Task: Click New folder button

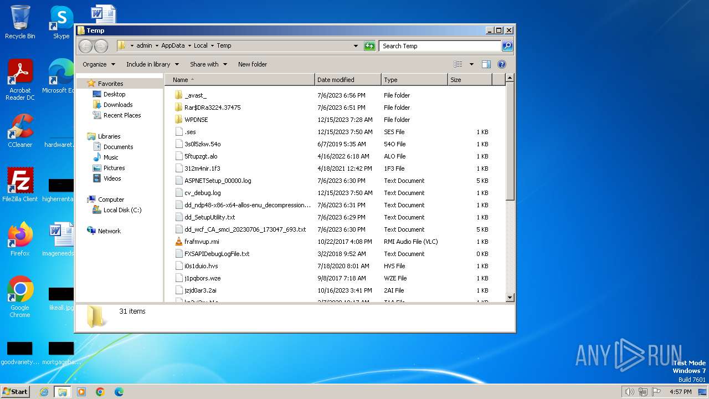Action: pos(253,64)
